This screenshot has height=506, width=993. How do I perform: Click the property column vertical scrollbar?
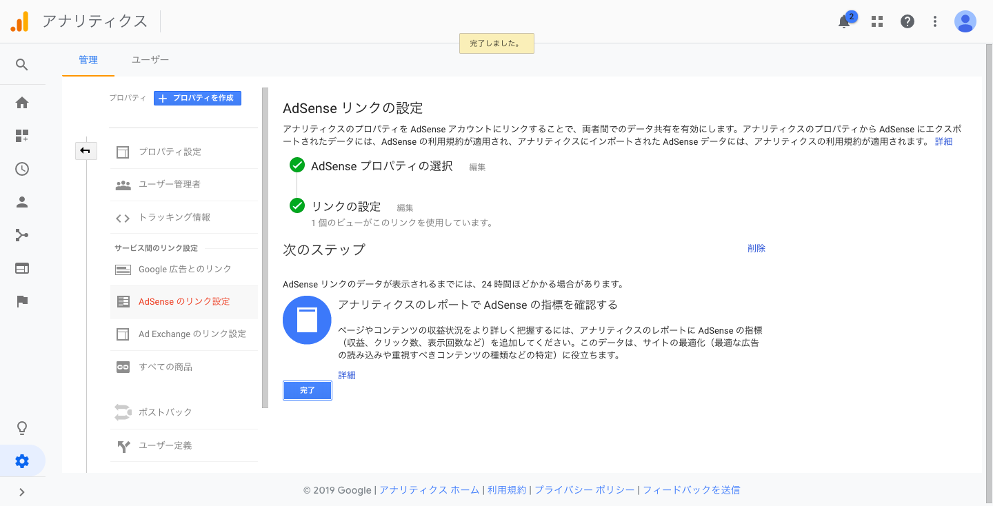click(x=265, y=247)
